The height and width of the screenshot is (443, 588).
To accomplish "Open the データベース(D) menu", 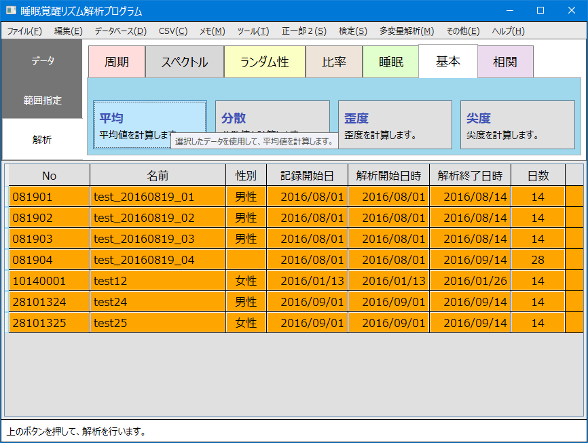I will (120, 31).
